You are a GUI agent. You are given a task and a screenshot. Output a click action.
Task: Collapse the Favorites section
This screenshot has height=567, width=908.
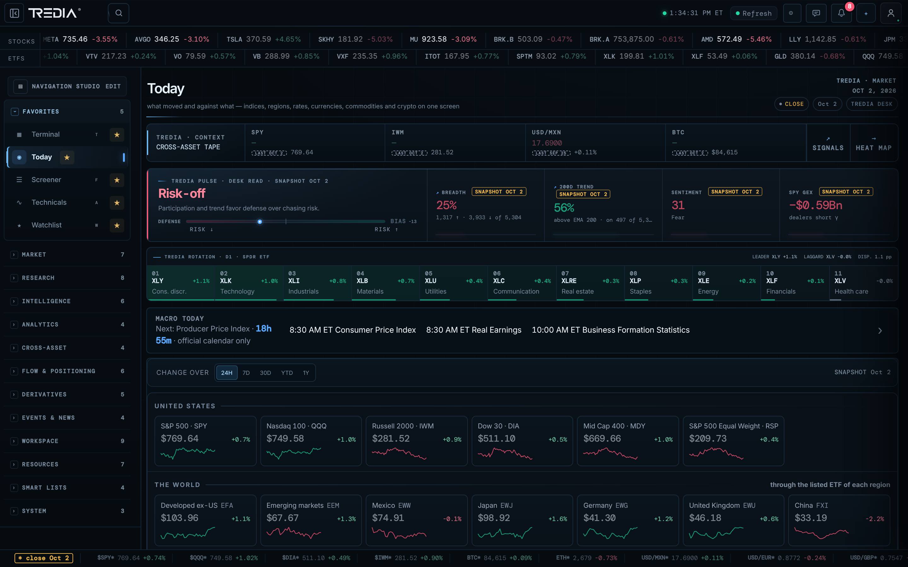point(15,112)
